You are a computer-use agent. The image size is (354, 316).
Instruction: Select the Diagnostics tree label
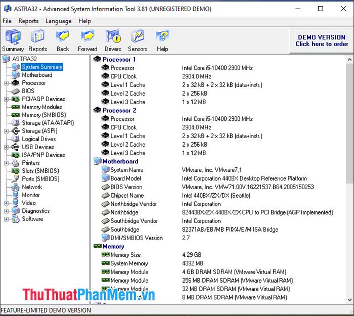click(36, 211)
